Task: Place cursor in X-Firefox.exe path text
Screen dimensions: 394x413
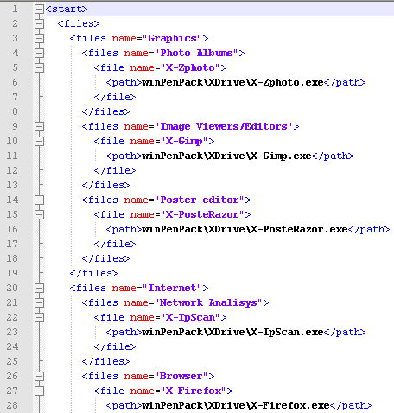Action: point(236,405)
